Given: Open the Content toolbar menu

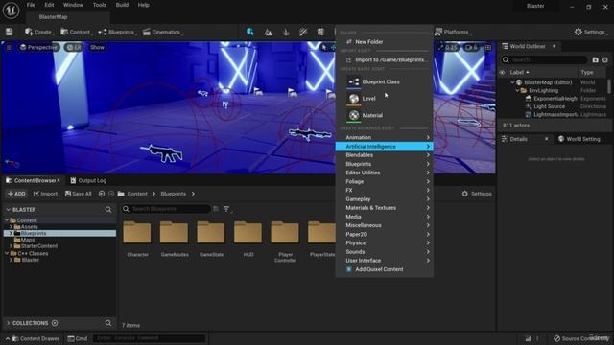Looking at the screenshot, I should pos(76,32).
